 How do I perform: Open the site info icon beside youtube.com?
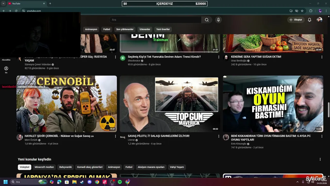[x=23, y=11]
